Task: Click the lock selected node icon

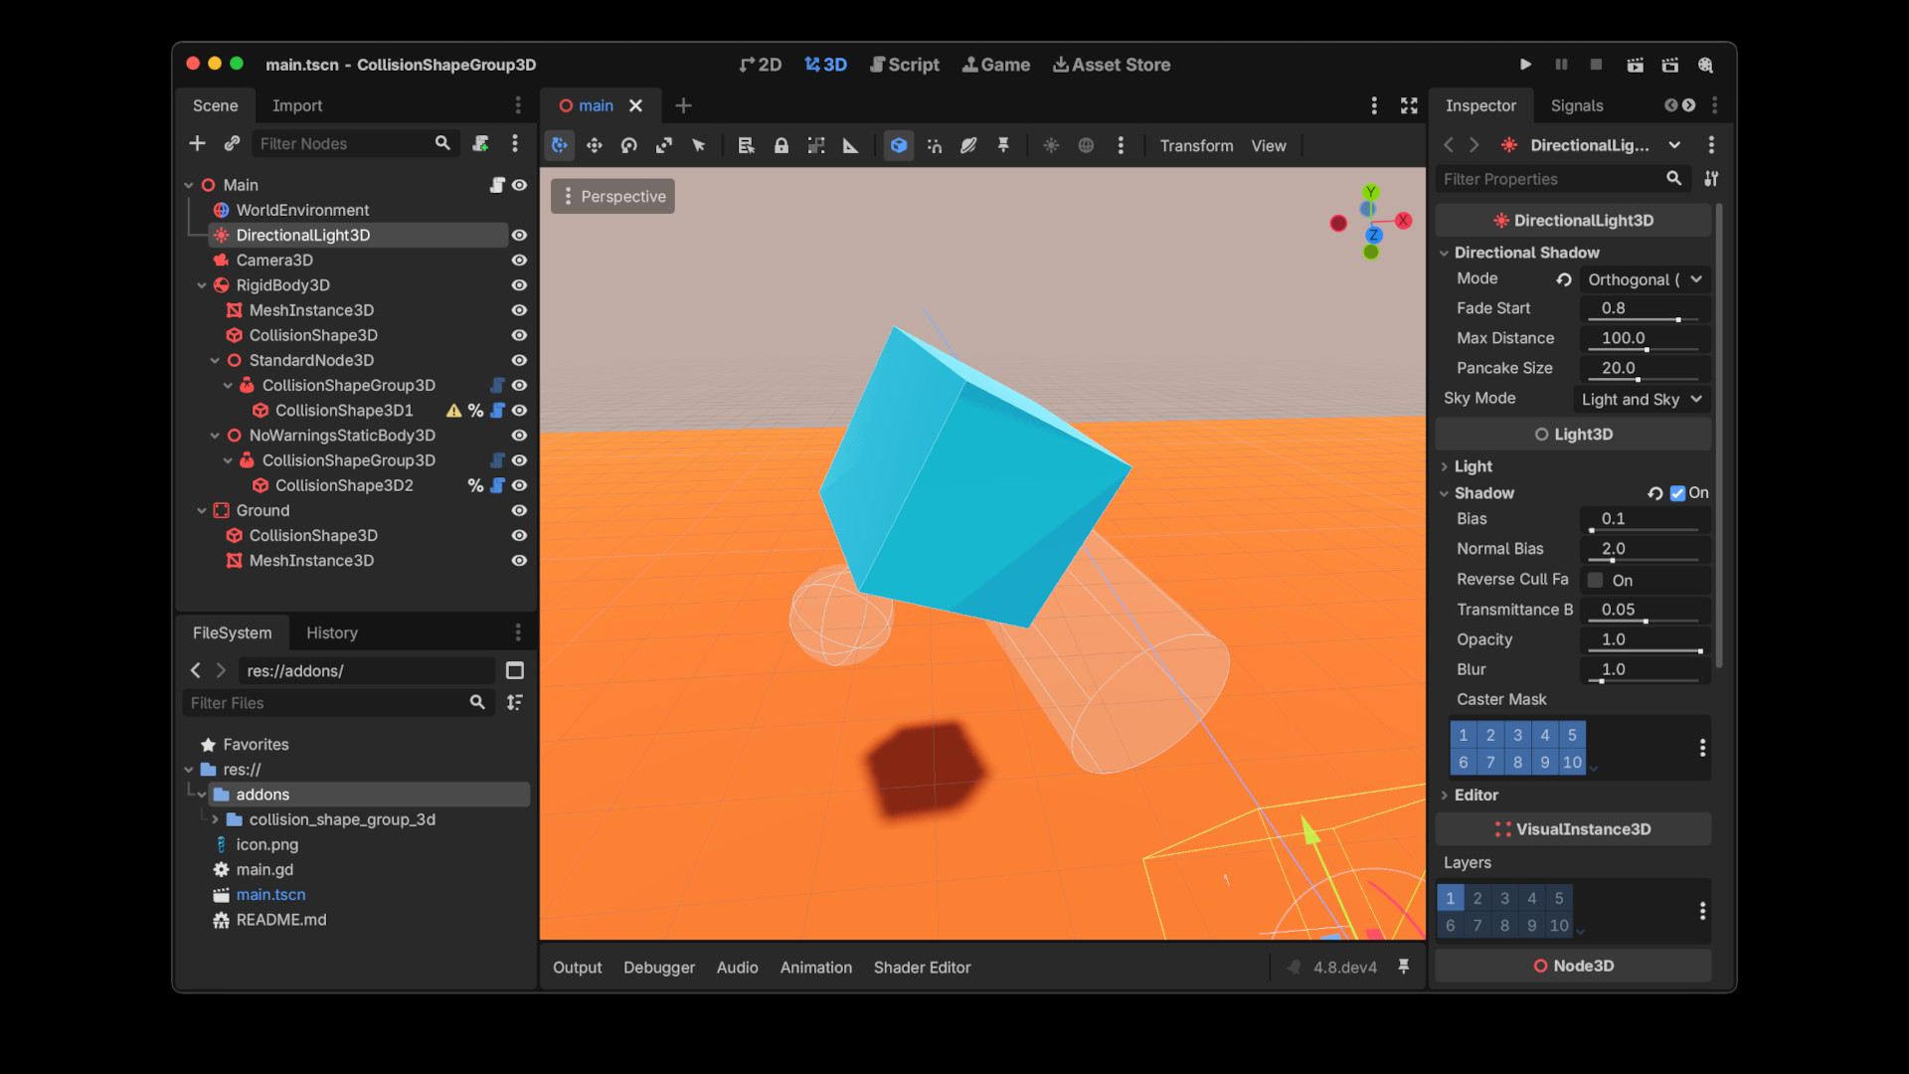Action: pyautogui.click(x=781, y=145)
